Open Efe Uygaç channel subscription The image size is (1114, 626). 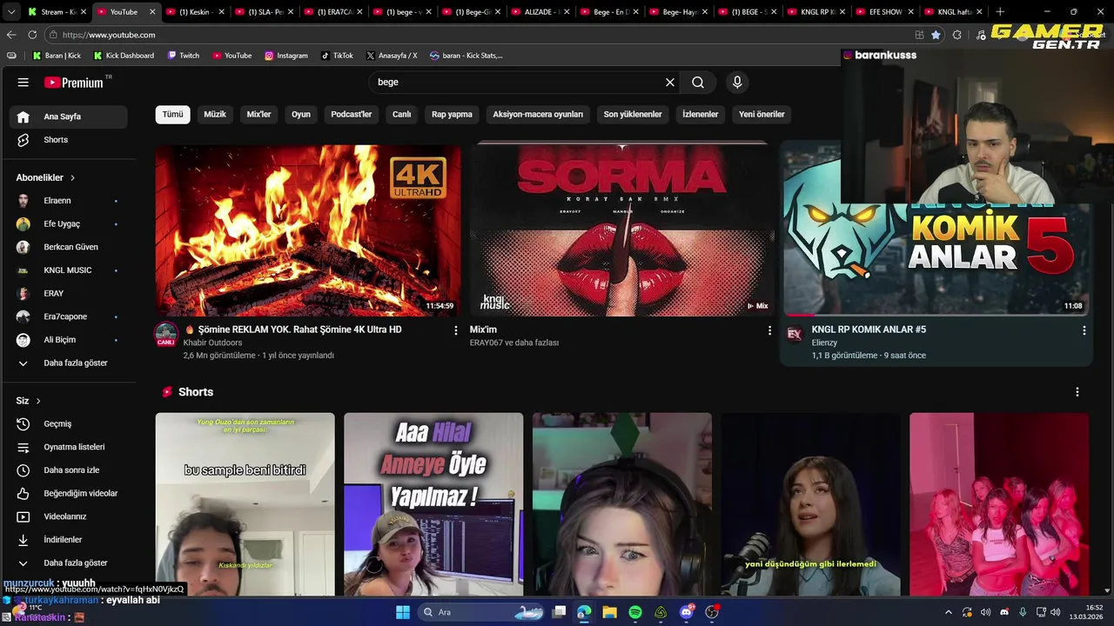pos(69,223)
